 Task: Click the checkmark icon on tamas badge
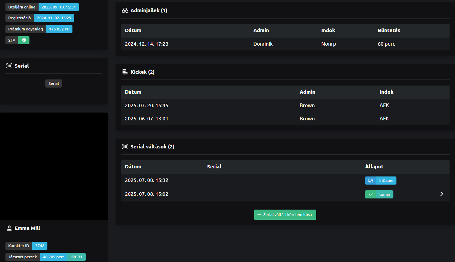(370, 194)
